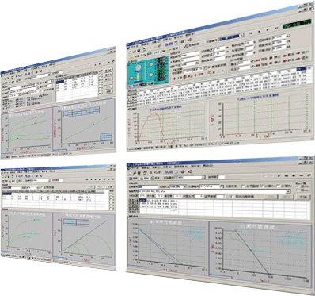Toggle the checked checkbox in bottom-right window options row
The image size is (315, 296).
tap(262, 186)
